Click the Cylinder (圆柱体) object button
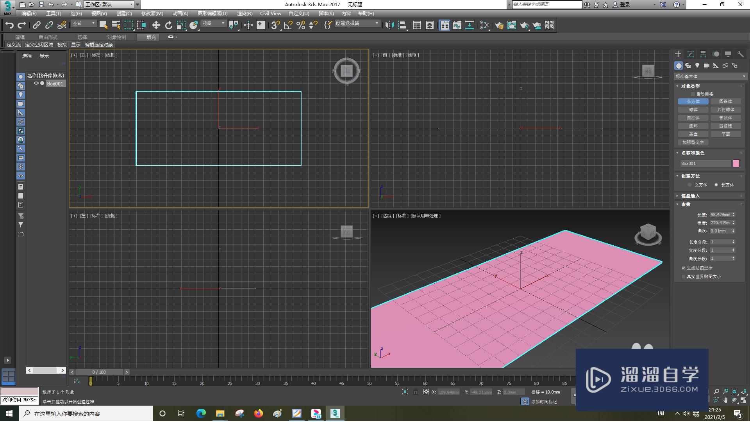The height and width of the screenshot is (422, 750). pos(693,118)
